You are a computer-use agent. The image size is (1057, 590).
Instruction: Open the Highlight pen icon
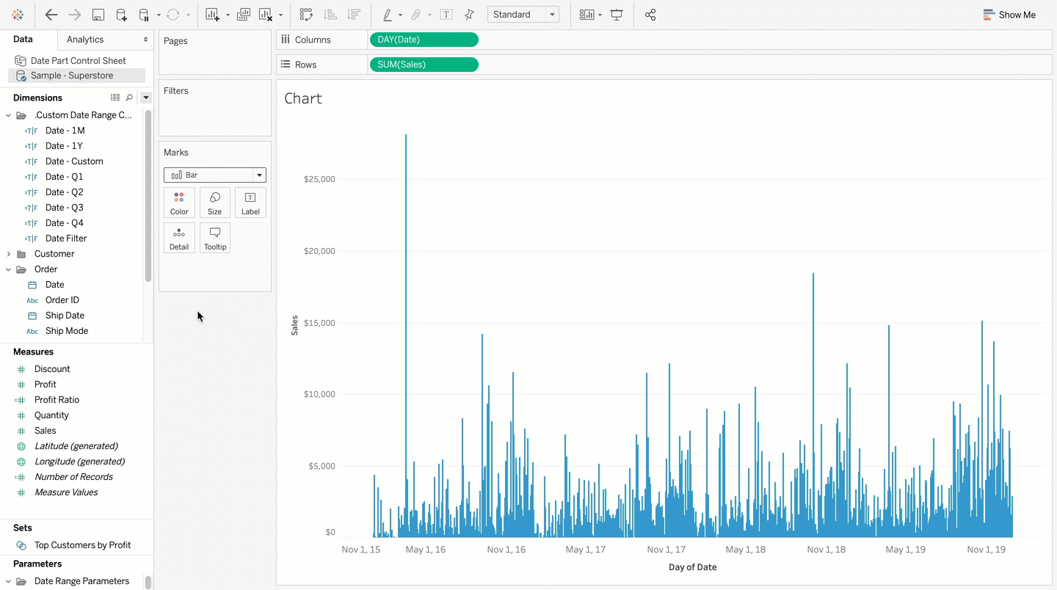point(388,14)
